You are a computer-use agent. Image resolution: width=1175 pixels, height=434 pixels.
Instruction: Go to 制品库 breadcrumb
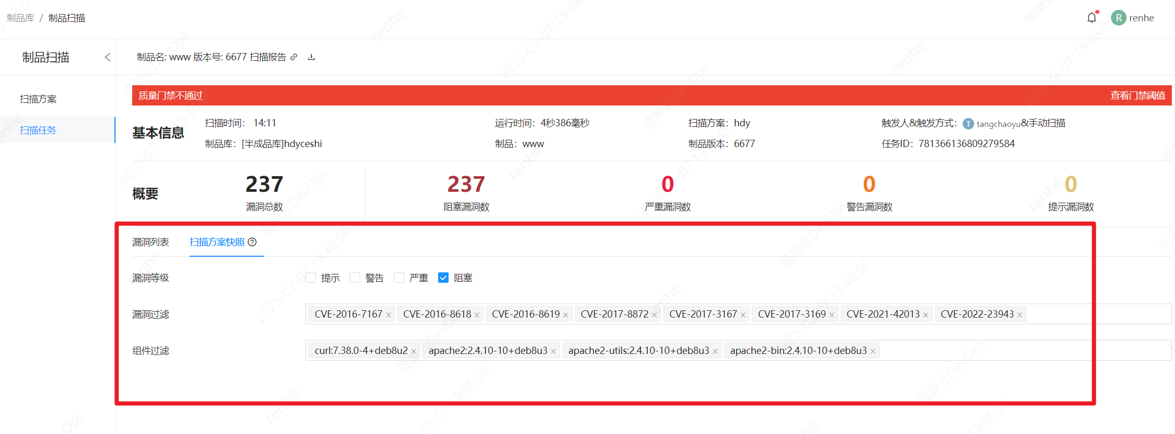[20, 18]
